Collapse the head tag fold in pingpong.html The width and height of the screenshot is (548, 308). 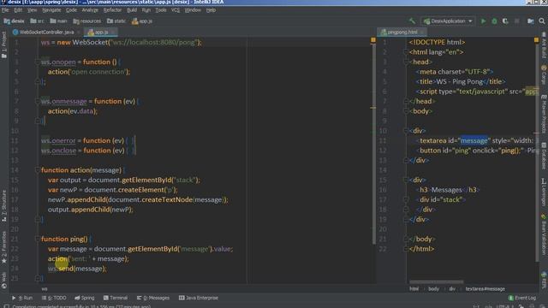(406, 62)
